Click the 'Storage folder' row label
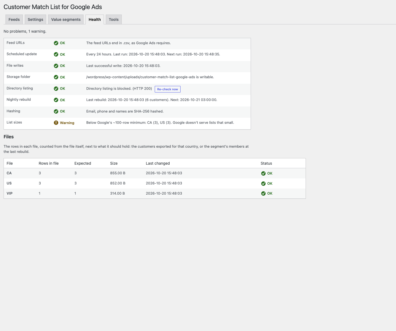 click(x=18, y=77)
